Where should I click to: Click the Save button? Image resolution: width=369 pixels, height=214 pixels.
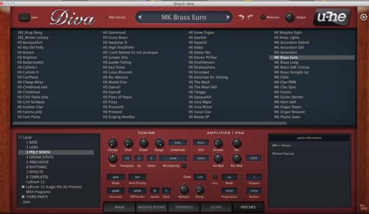[x=24, y=17]
